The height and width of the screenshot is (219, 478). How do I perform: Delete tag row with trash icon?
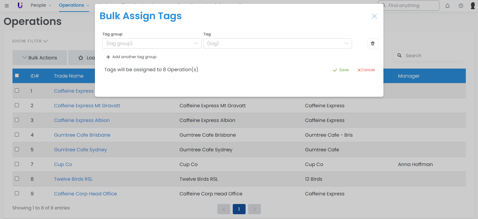tap(373, 44)
